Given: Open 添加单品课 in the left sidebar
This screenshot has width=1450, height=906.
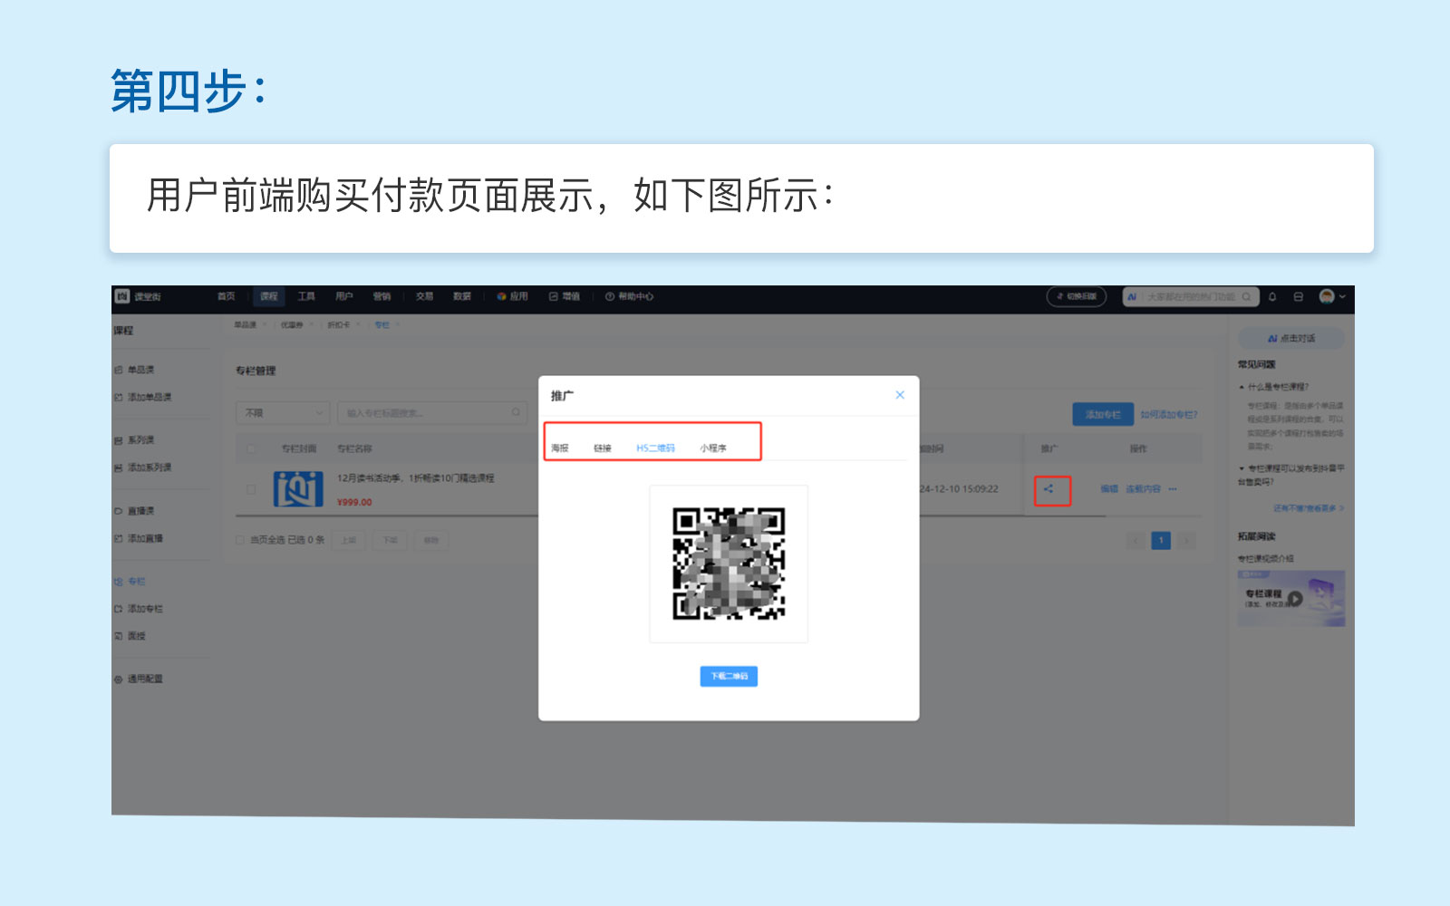Looking at the screenshot, I should pyautogui.click(x=143, y=397).
